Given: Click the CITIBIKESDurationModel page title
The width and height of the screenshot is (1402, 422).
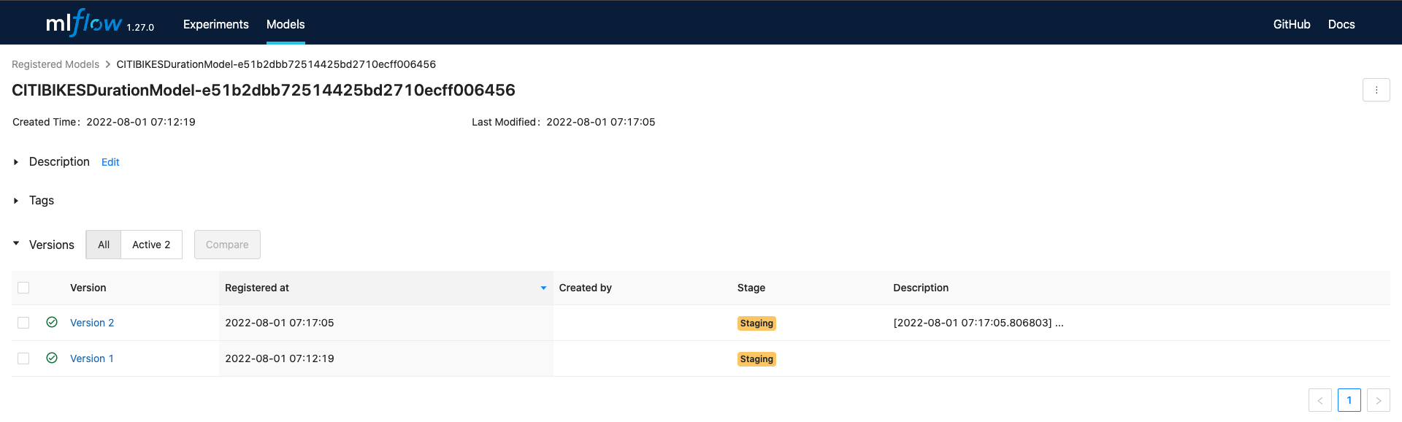Looking at the screenshot, I should 264,90.
